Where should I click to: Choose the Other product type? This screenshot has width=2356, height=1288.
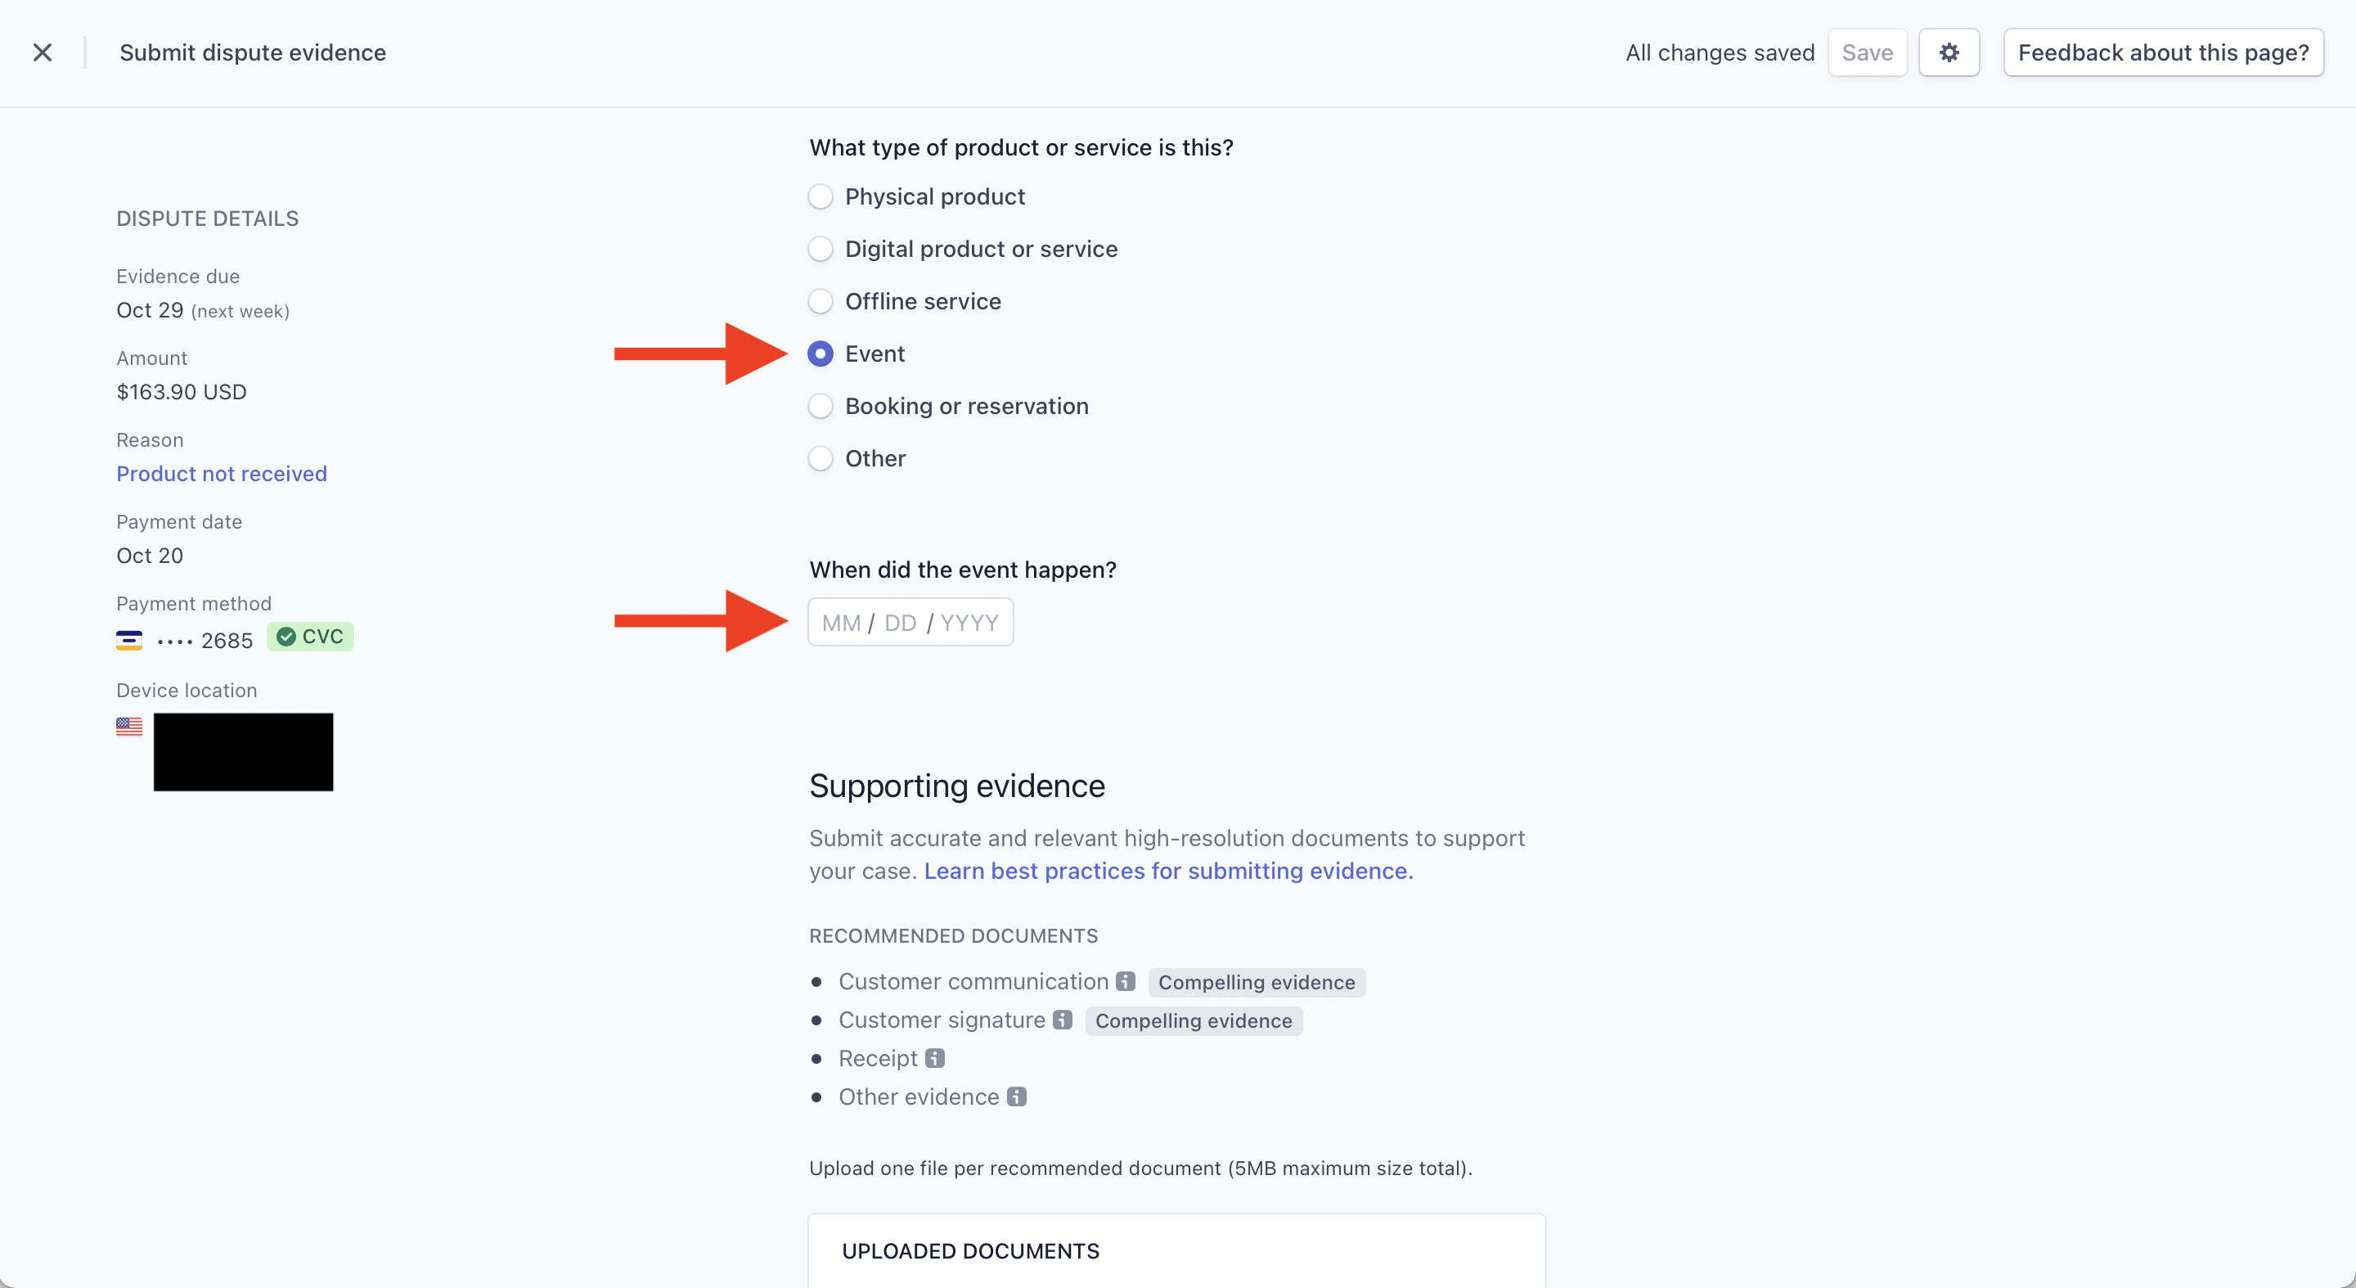point(821,458)
